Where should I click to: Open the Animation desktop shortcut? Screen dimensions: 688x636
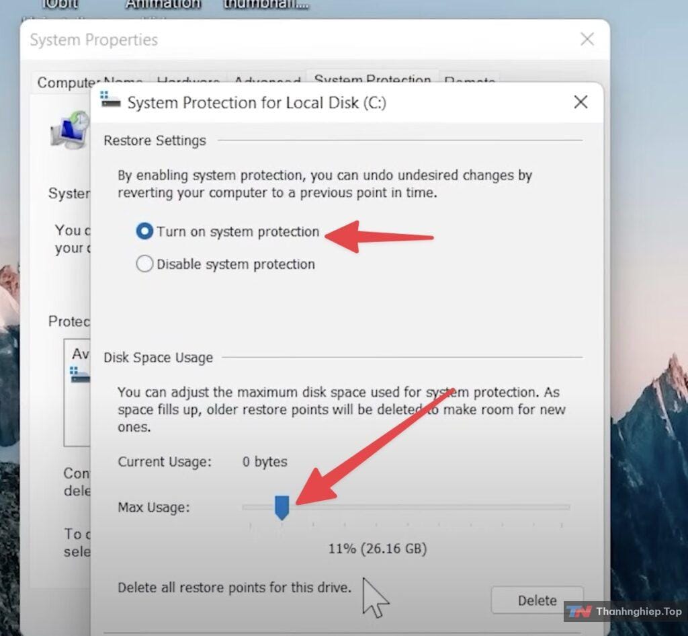163,4
